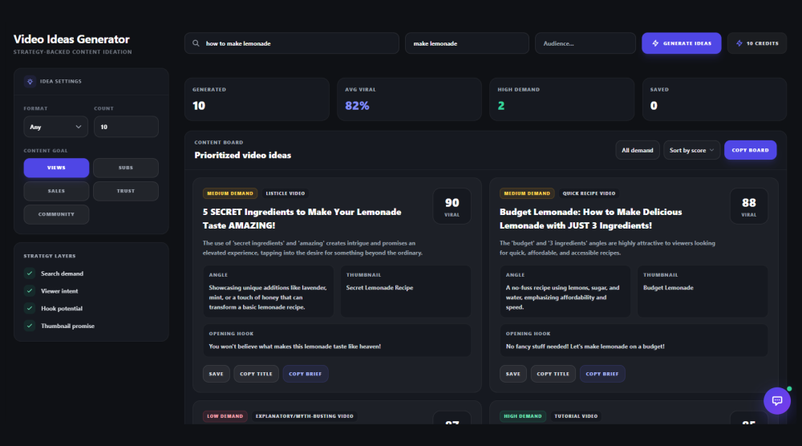
Task: Click 'Secret Lemonade Recipe' thumbnail text
Action: pos(379,288)
